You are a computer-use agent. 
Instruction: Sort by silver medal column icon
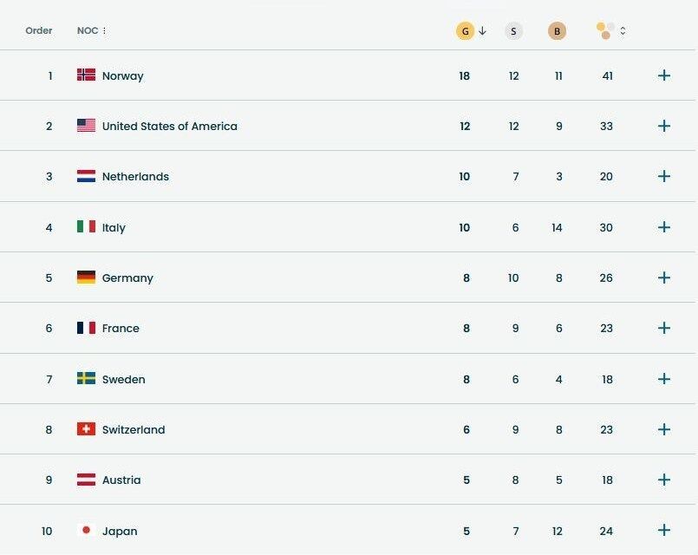pos(513,31)
